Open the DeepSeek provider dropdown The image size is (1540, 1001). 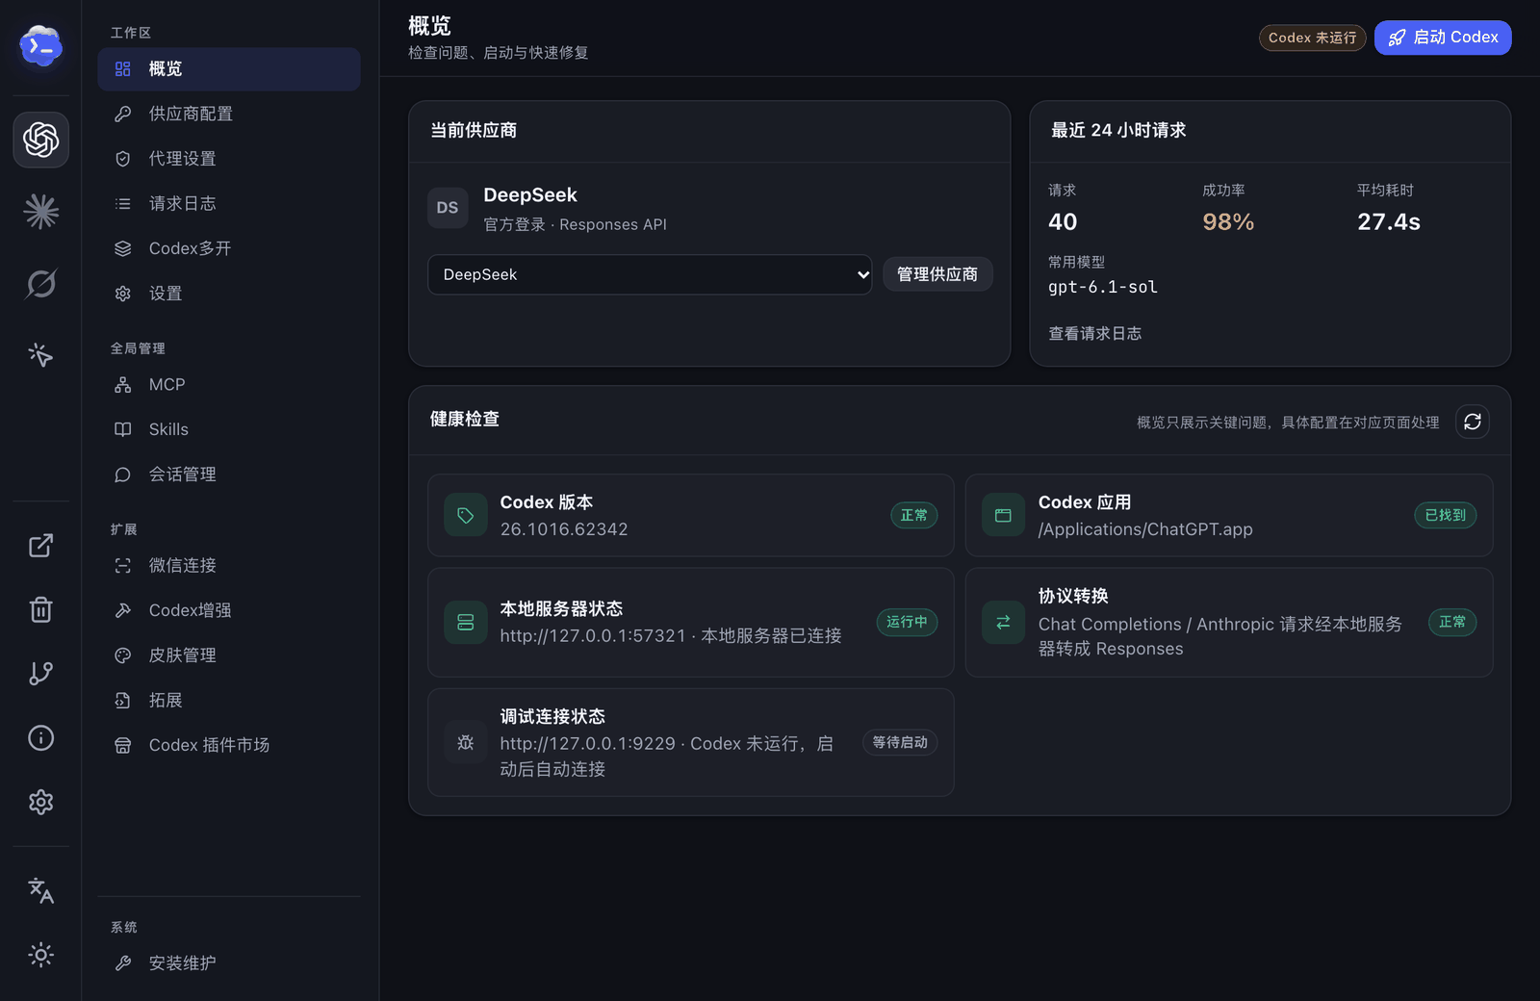650,274
